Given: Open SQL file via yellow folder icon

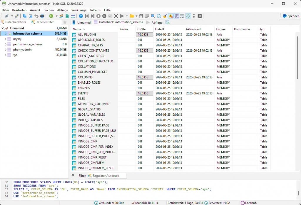Looking at the screenshot, I should pos(132,16).
